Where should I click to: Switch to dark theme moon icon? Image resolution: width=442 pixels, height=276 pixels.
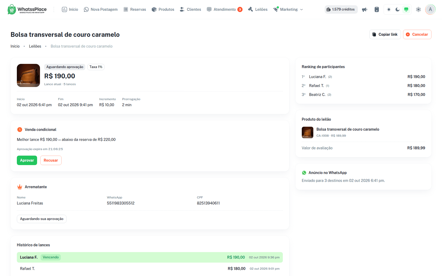coord(398,9)
